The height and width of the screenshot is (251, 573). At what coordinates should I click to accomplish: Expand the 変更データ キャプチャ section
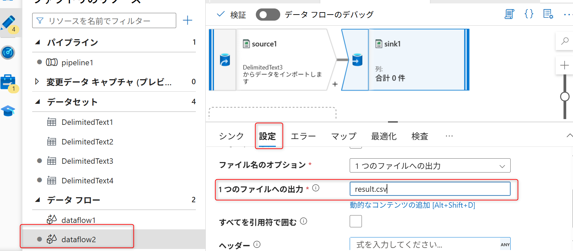37,82
